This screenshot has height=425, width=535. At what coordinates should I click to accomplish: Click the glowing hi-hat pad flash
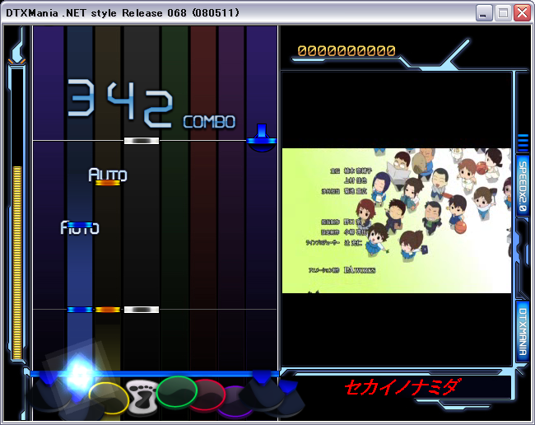79,375
